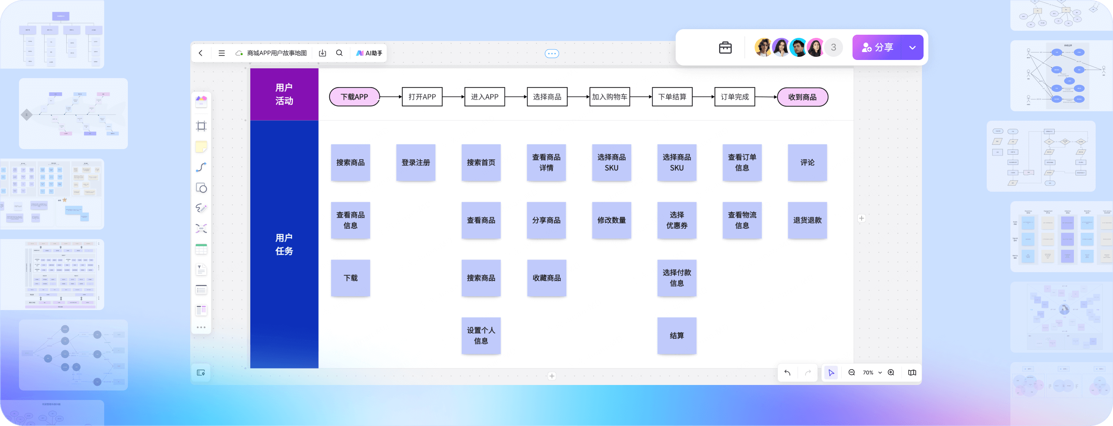Screen dimensions: 1113x426
Task: Select the sticky note tool
Action: pyautogui.click(x=201, y=147)
